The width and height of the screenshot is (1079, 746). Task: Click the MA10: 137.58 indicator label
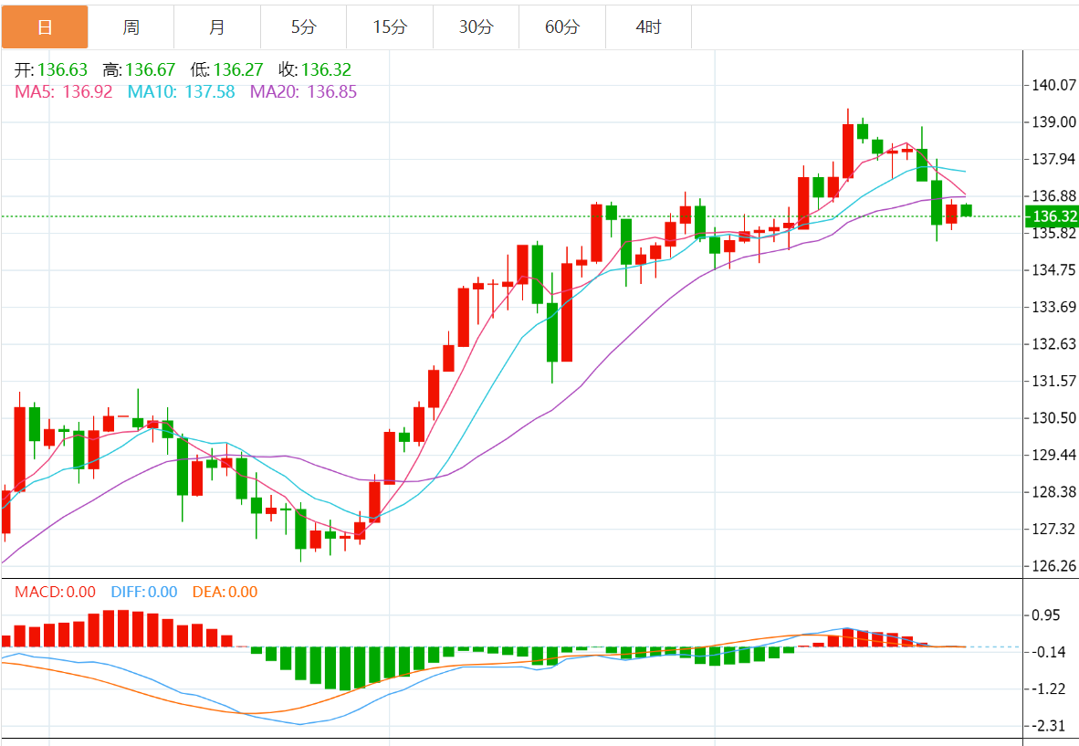[x=181, y=92]
